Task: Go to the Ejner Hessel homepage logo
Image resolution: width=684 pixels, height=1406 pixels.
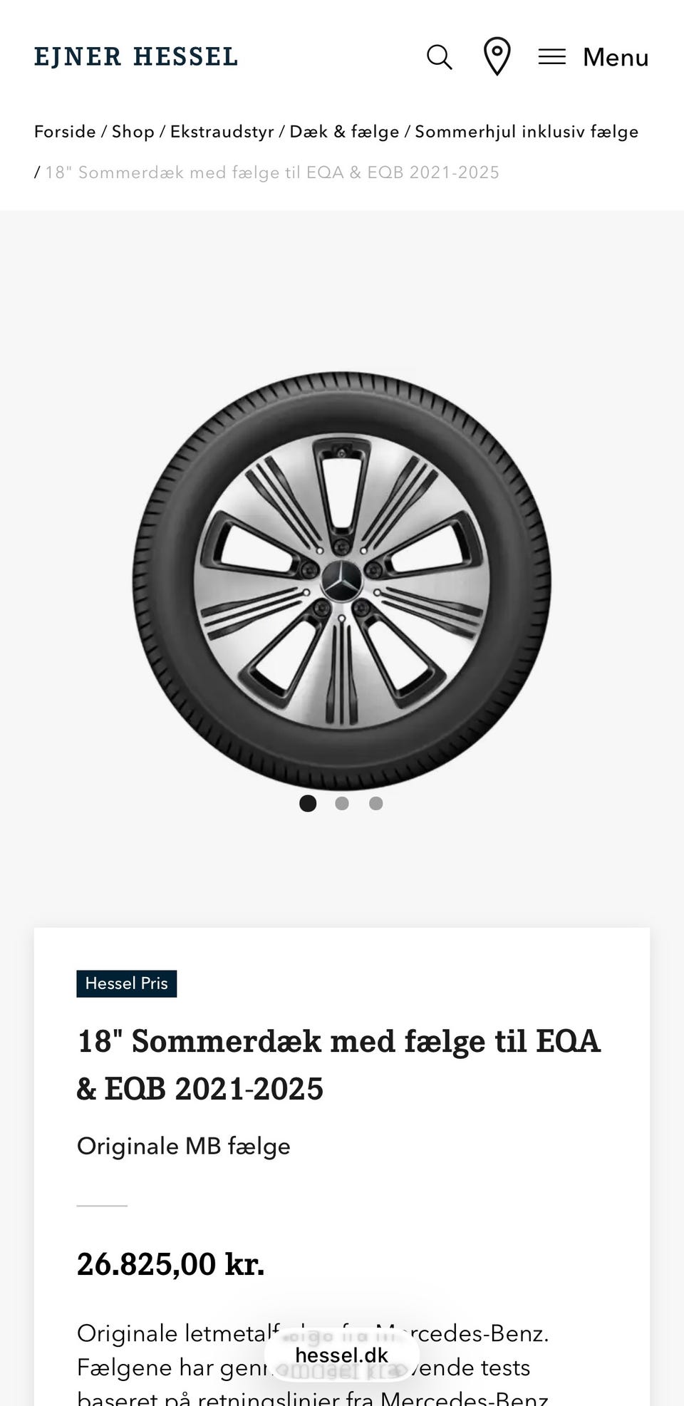Action: (x=136, y=56)
